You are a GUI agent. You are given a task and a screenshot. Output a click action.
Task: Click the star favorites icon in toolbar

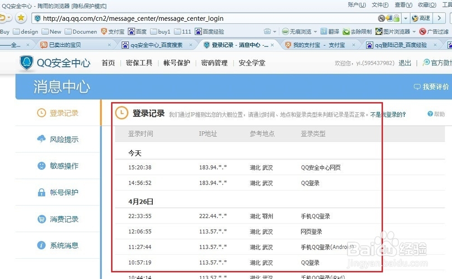(x=21, y=18)
